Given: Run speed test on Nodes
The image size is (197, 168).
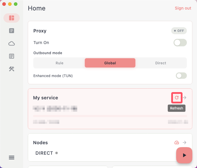Looking at the screenshot, I should click(177, 143).
